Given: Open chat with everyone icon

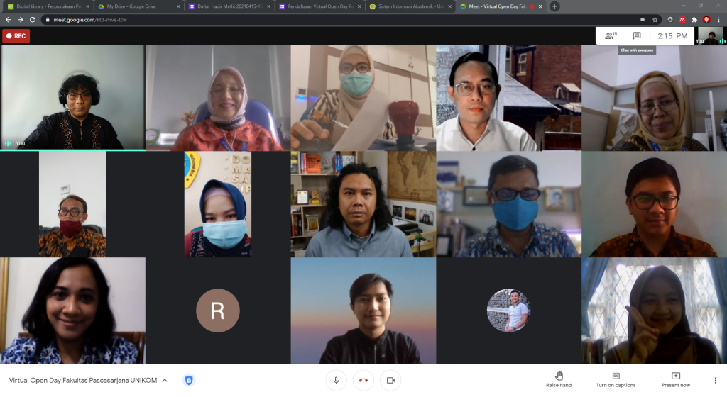Looking at the screenshot, I should click(637, 35).
